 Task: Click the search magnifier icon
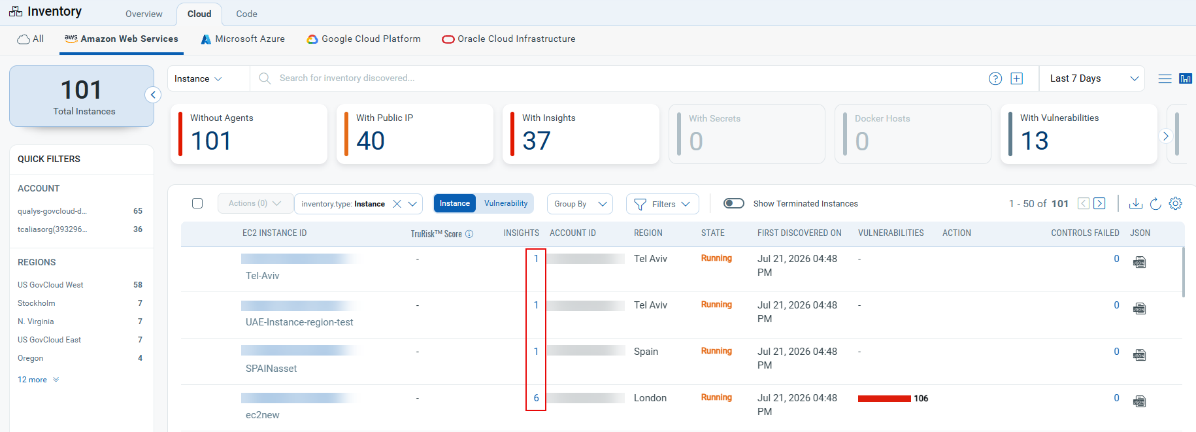click(x=265, y=78)
